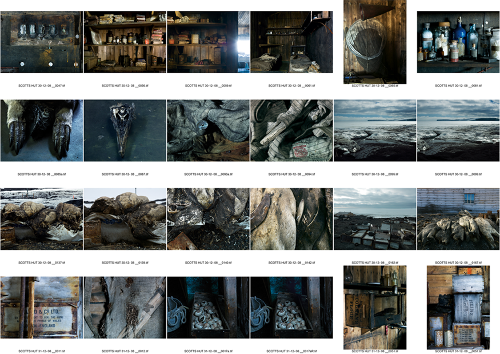Click filename label SCOTTS HUT 30-12-08 0140
Image resolution: width=500 pixels, height=354 pixels.
pyautogui.click(x=208, y=262)
